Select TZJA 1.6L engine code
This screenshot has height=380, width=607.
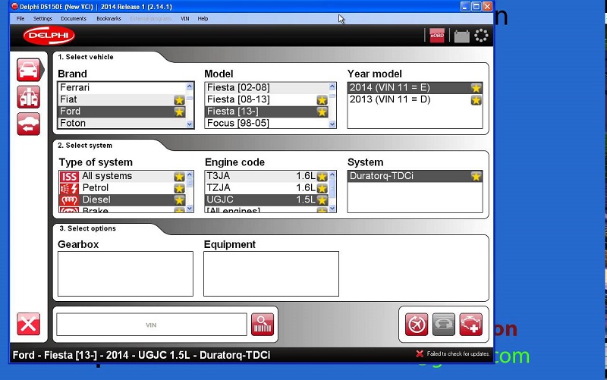pyautogui.click(x=267, y=188)
